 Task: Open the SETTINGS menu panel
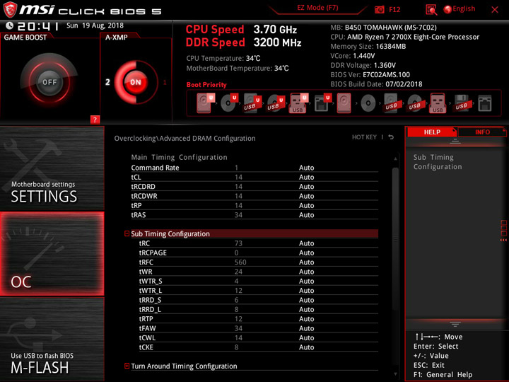click(x=52, y=168)
